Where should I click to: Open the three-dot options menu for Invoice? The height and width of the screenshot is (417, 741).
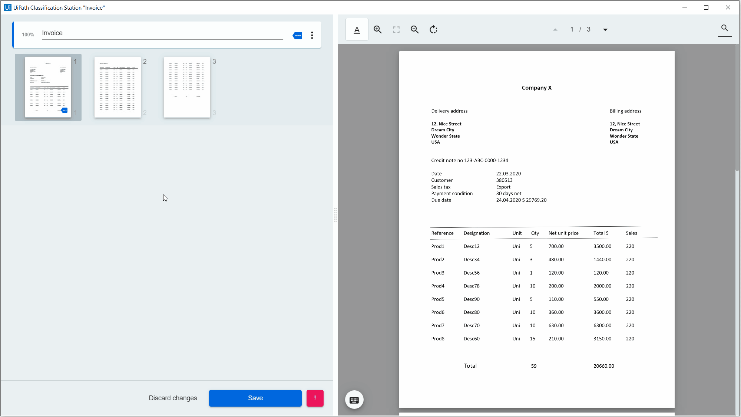pos(312,35)
